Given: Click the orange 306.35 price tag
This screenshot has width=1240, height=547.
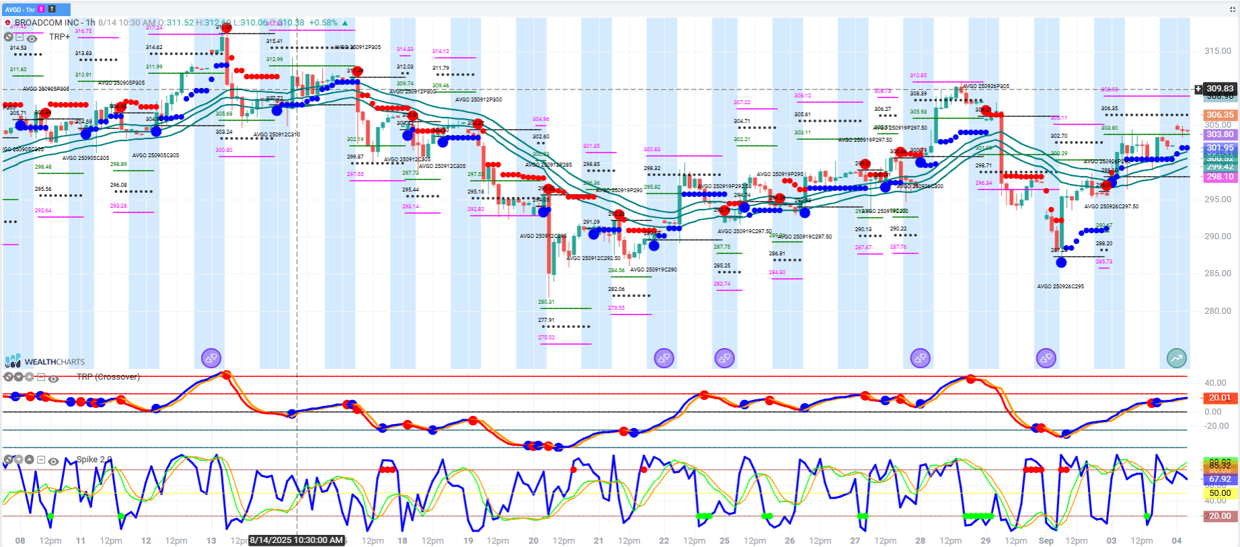Looking at the screenshot, I should point(1219,115).
